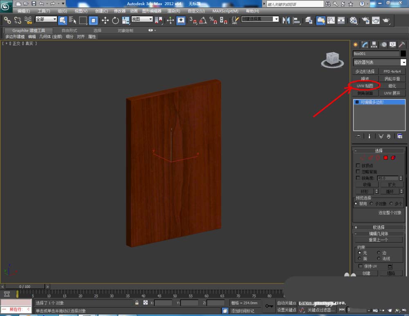Click the Render Production teapot icon
409x316 pixels.
point(386,20)
